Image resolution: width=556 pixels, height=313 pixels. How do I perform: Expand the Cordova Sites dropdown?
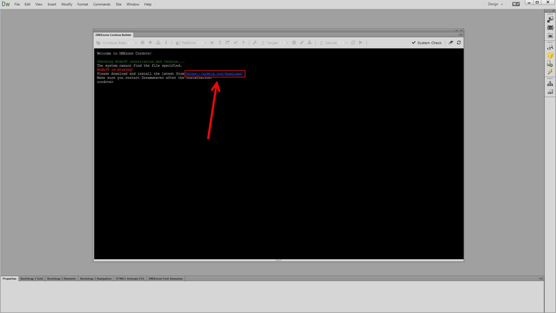(x=136, y=43)
